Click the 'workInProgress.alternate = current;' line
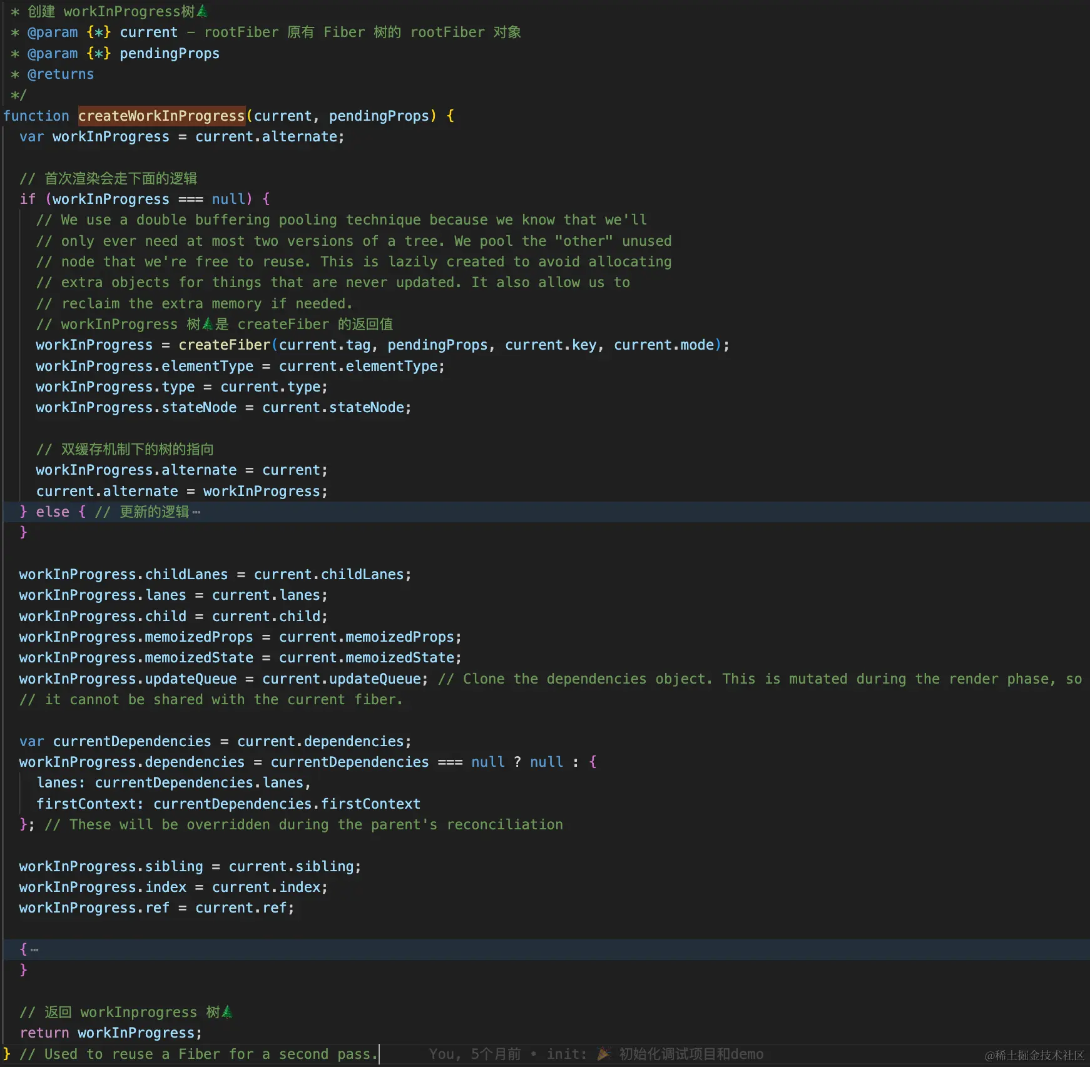This screenshot has height=1067, width=1090. pyautogui.click(x=181, y=470)
